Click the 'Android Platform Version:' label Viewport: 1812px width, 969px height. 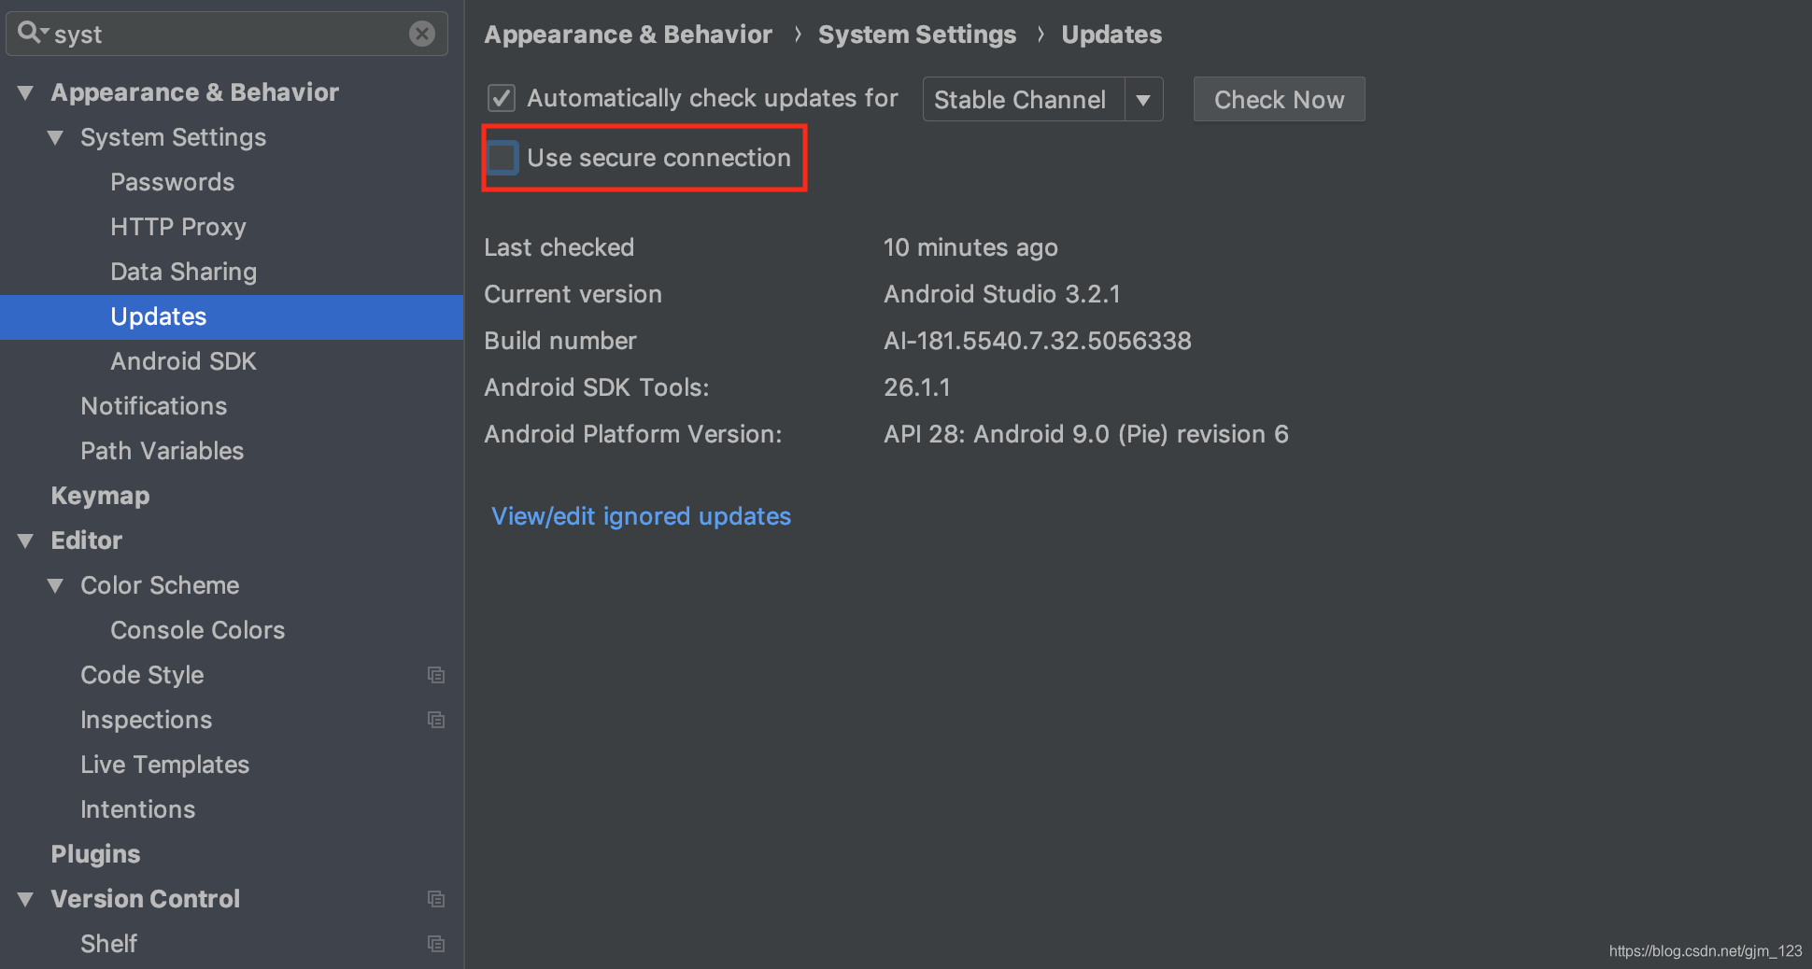click(x=632, y=434)
